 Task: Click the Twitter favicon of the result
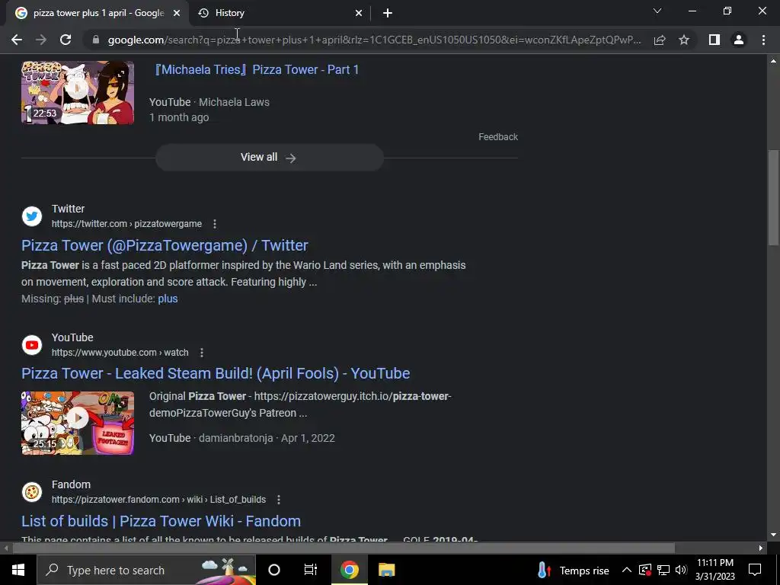pos(32,216)
